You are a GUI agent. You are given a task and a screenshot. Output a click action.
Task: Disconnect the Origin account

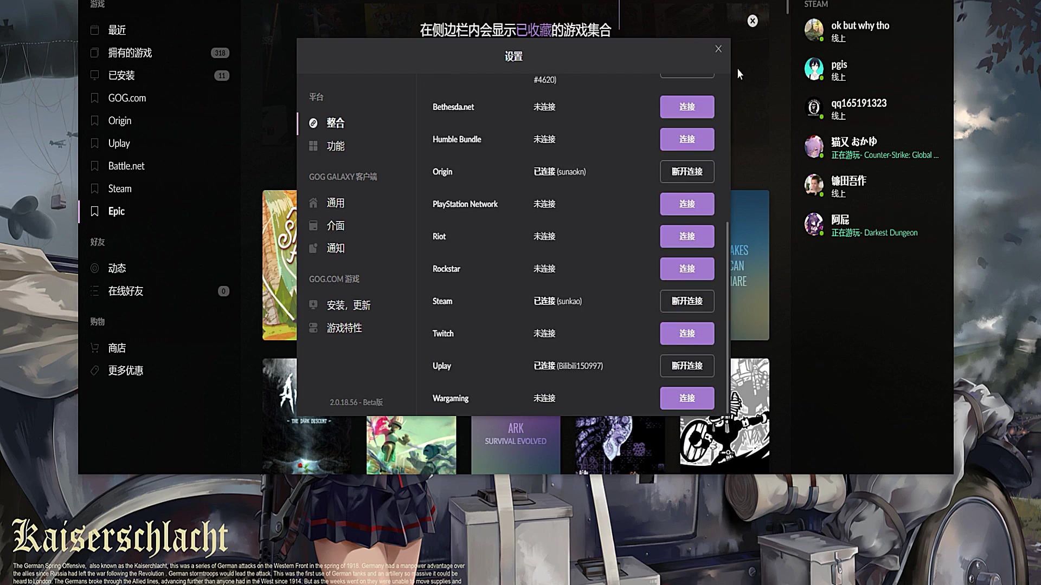click(x=687, y=172)
